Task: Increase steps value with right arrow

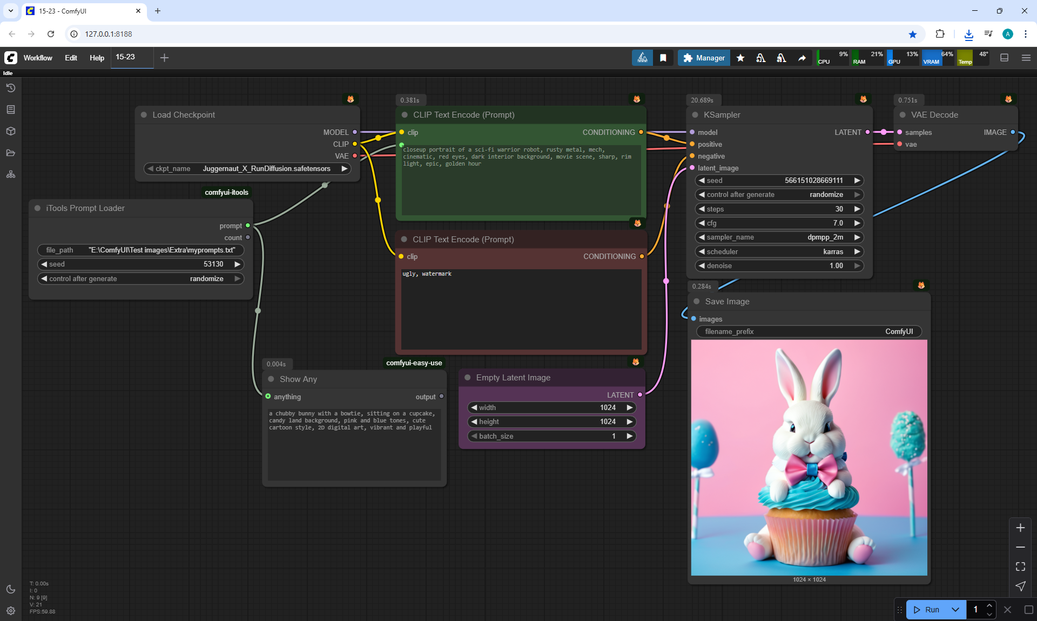Action: coord(857,209)
